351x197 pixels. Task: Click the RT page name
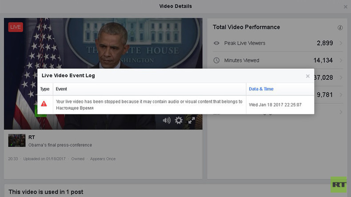32,137
